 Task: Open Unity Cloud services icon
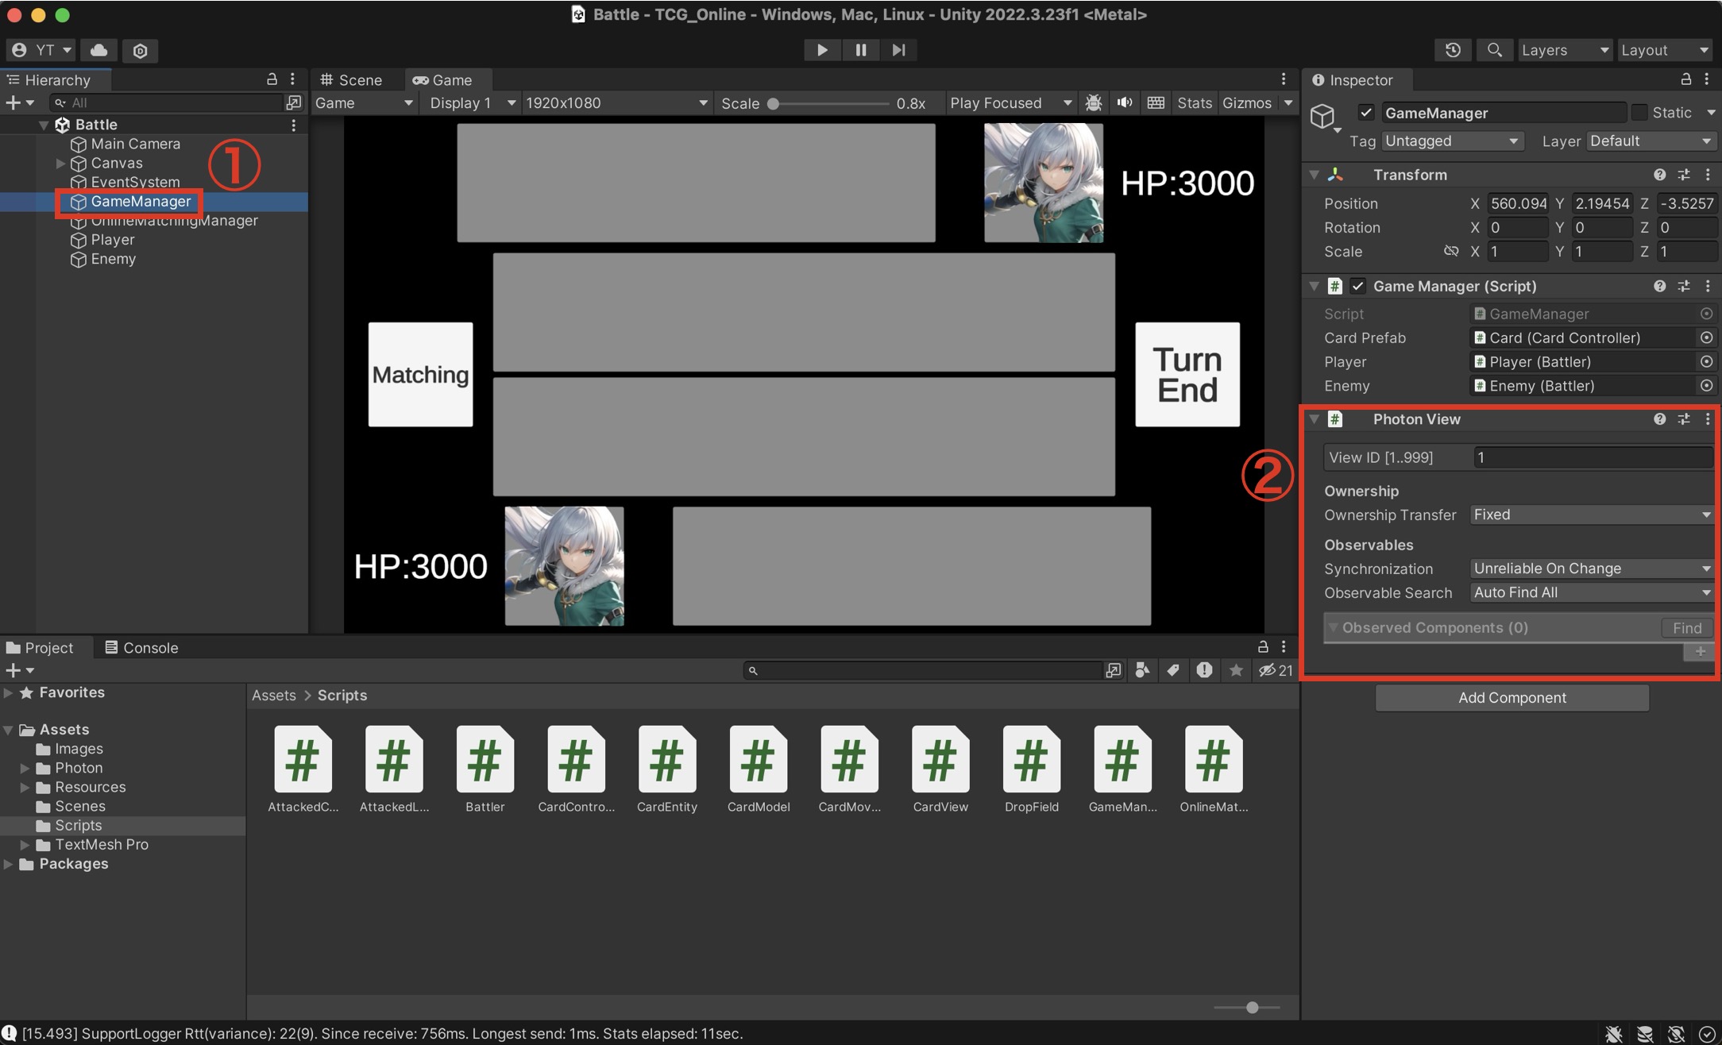pos(99,50)
